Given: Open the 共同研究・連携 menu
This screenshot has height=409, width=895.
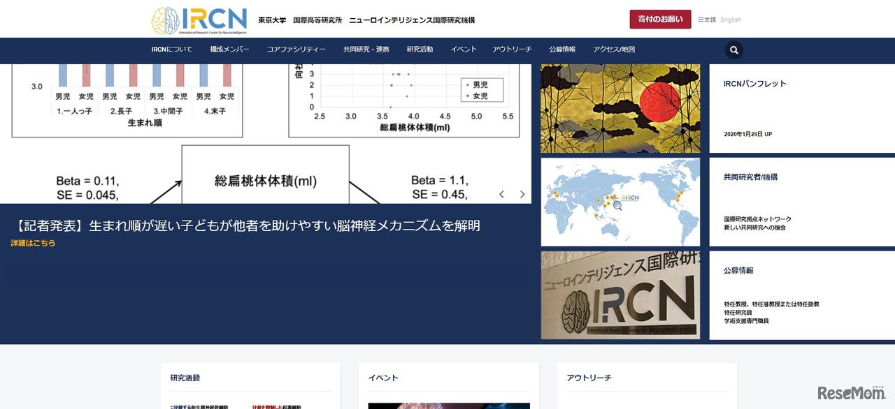Looking at the screenshot, I should click(x=367, y=50).
